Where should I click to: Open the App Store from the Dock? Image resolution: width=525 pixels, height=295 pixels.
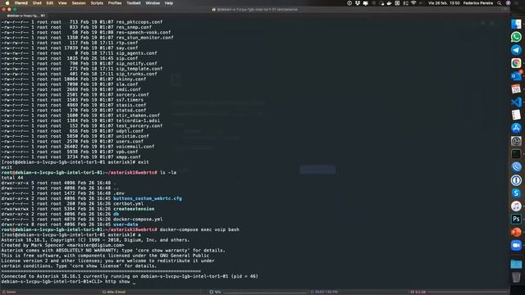click(516, 128)
